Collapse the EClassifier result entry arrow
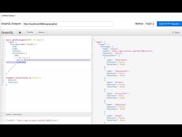Viewport: 182px width, 137px height. [x=92, y=91]
